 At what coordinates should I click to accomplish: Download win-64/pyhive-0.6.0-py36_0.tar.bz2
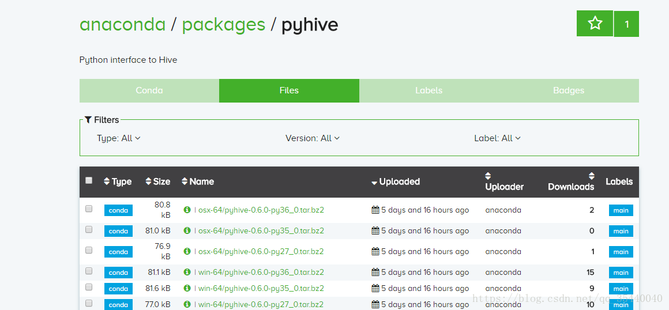(261, 272)
